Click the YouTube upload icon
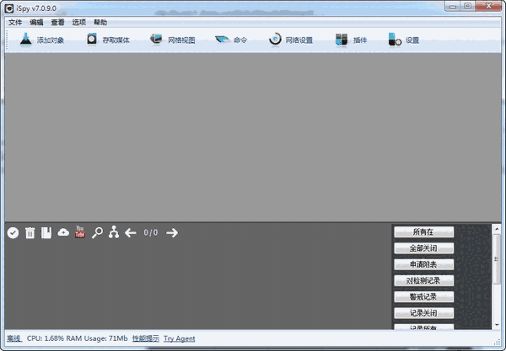 pos(80,231)
